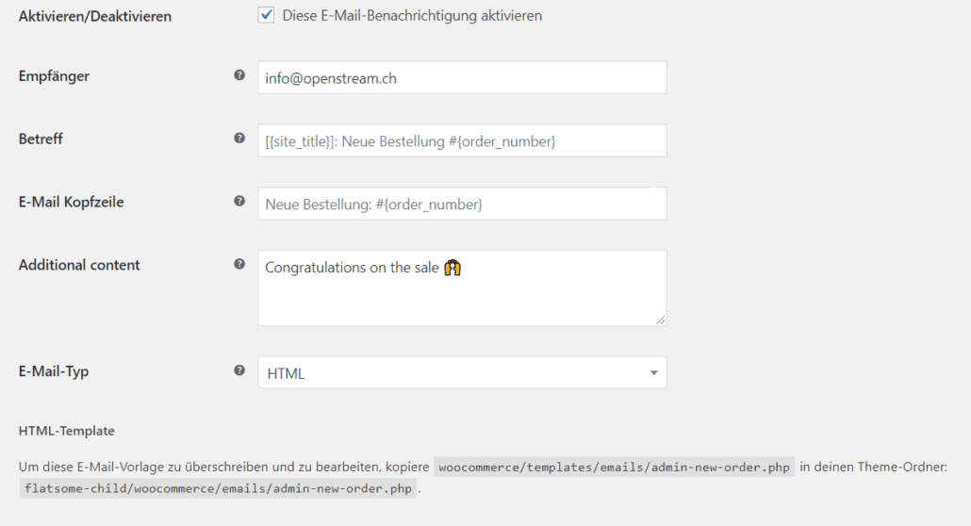The width and height of the screenshot is (971, 526).
Task: Focus the Betreff subject input field
Action: click(x=462, y=141)
